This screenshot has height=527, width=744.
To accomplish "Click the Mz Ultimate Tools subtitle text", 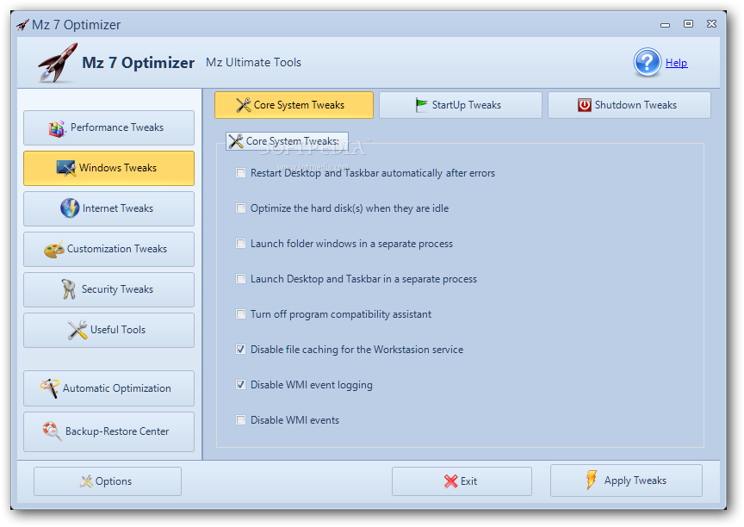I will pyautogui.click(x=253, y=62).
